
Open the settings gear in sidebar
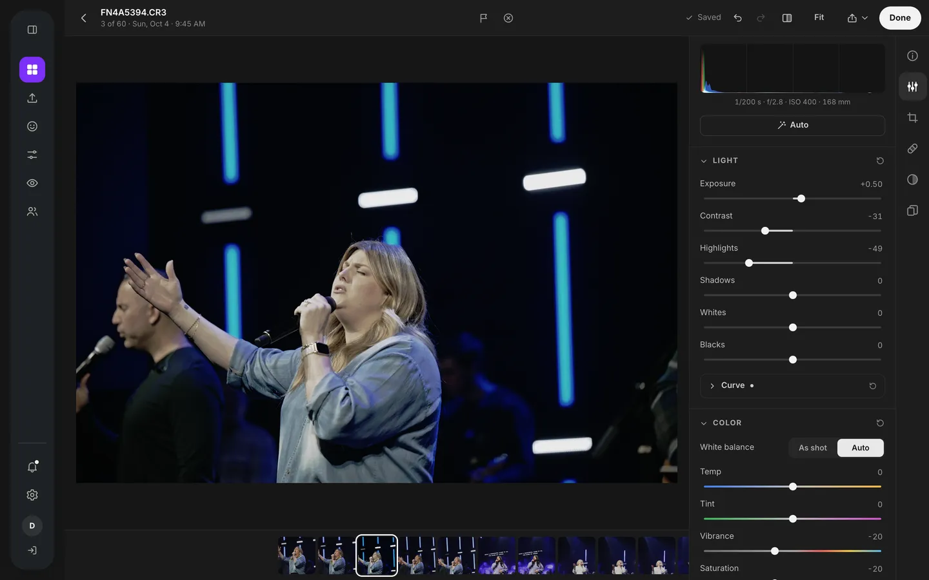tap(32, 495)
